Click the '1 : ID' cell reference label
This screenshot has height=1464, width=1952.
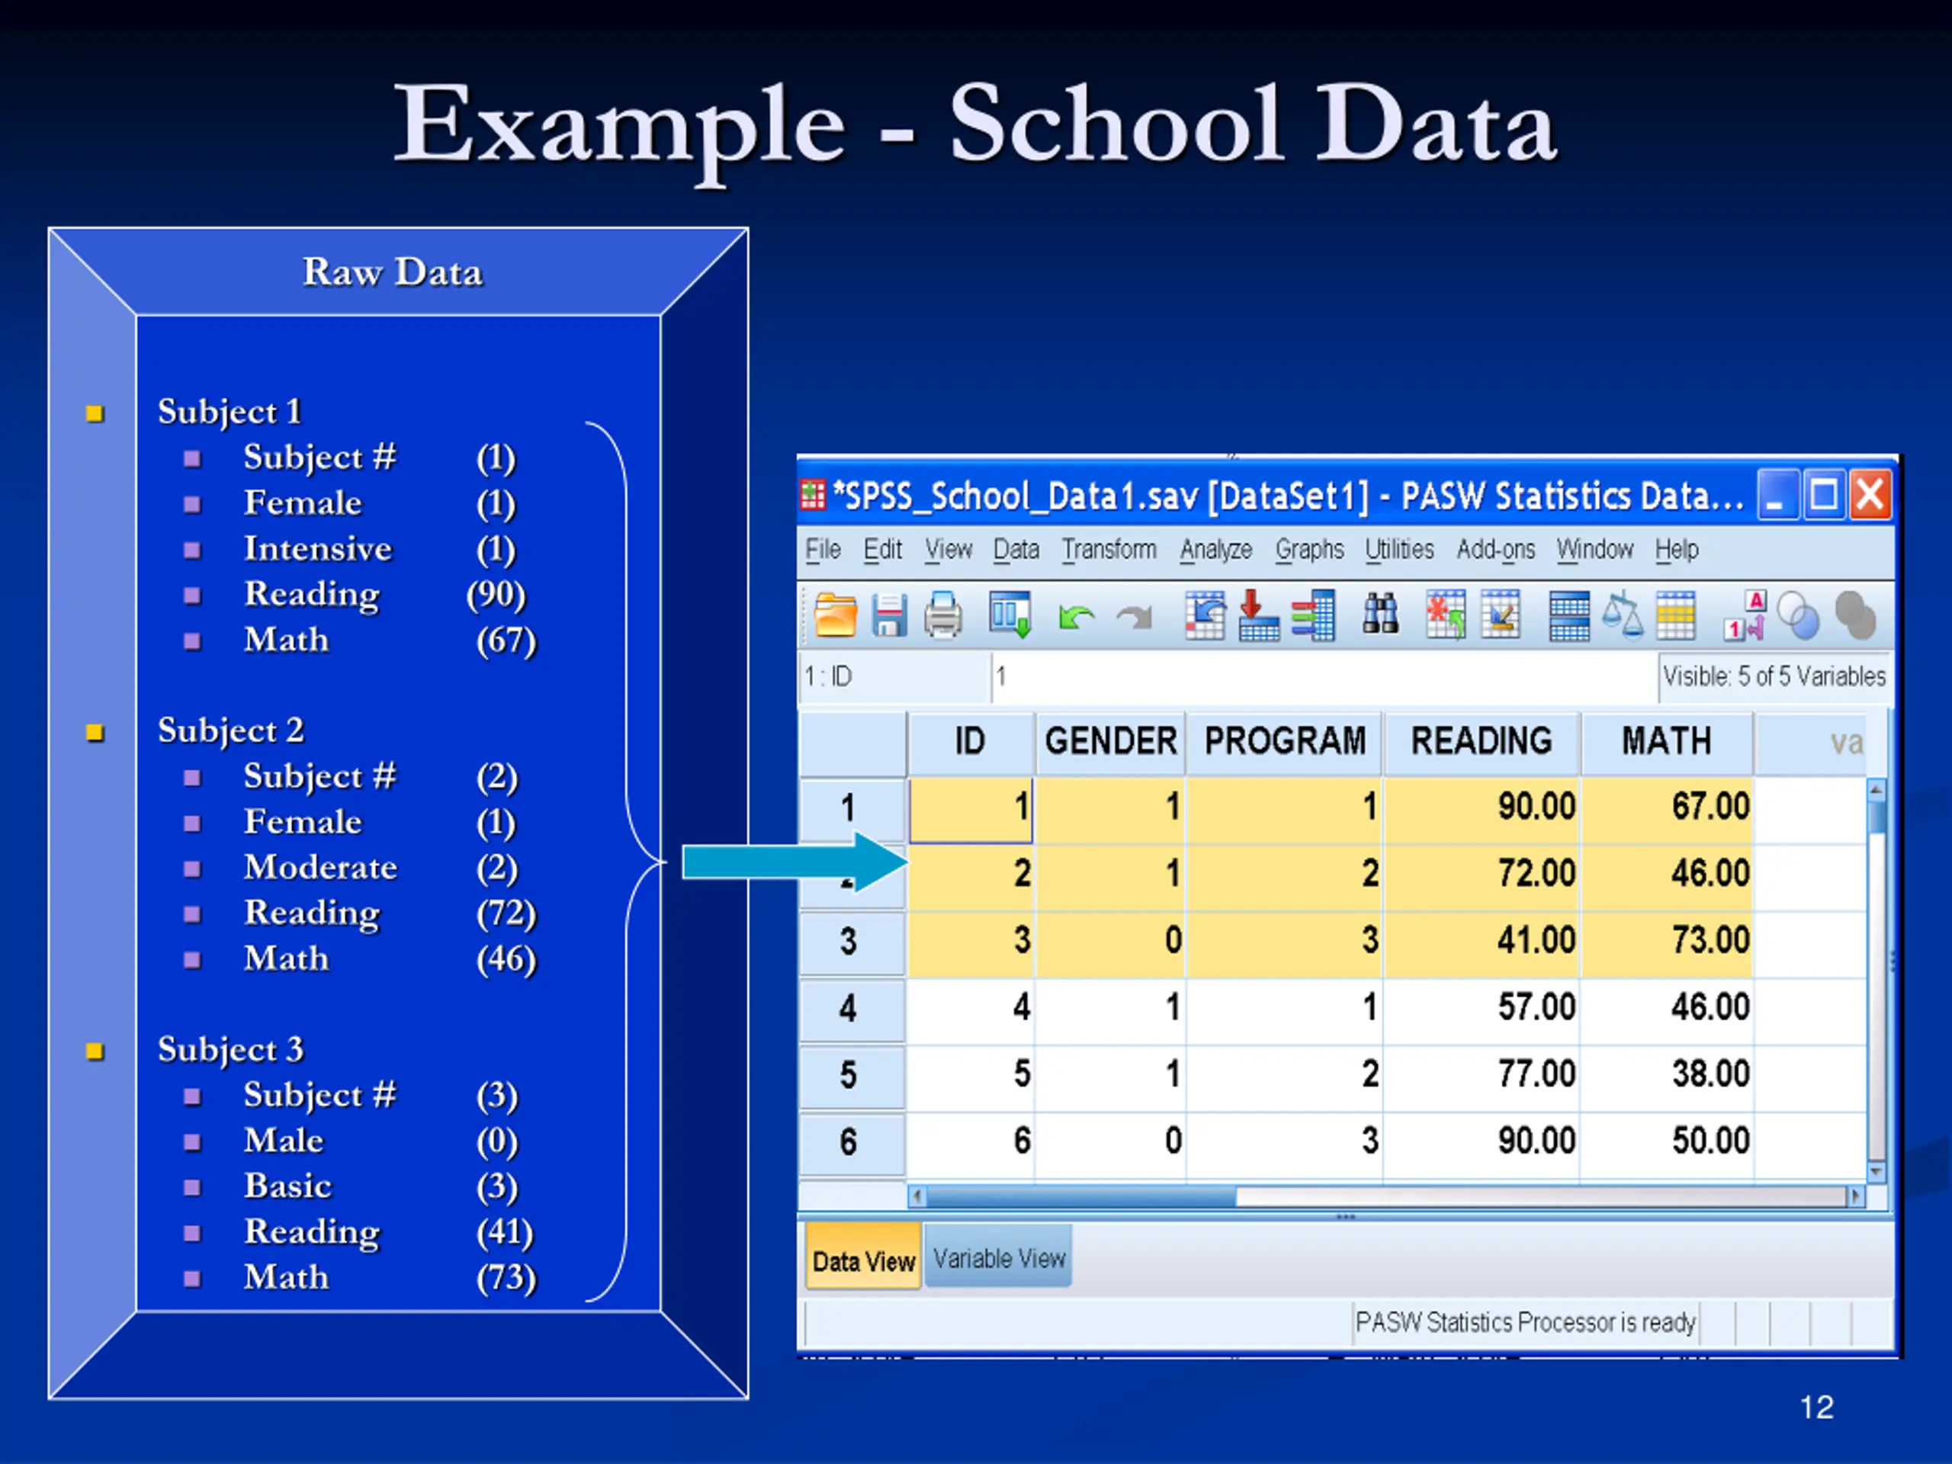(829, 677)
